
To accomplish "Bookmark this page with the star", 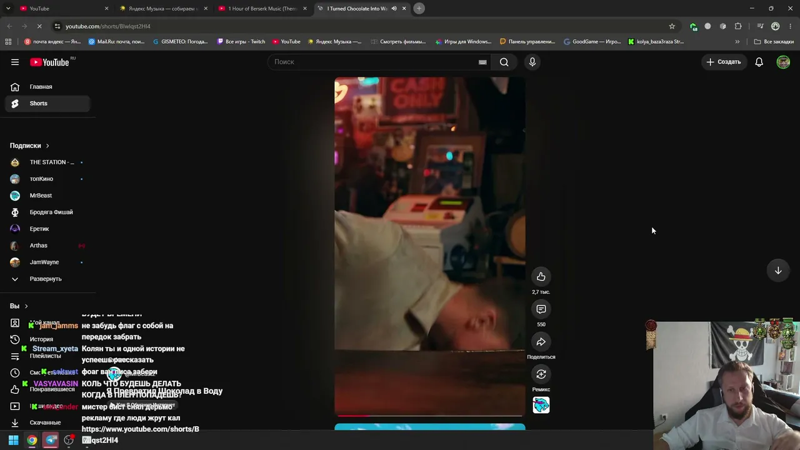I will (x=672, y=26).
